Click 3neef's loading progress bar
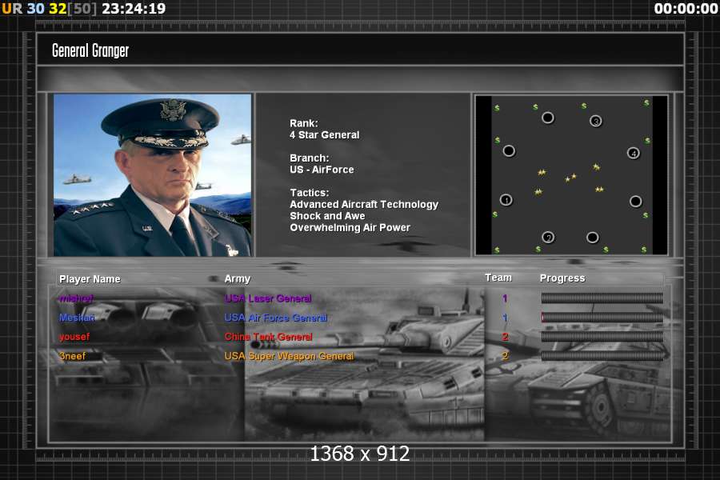This screenshot has width=720, height=480. point(602,356)
